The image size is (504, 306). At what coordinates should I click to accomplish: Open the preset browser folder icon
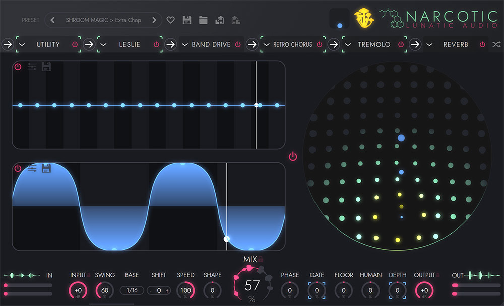[203, 20]
